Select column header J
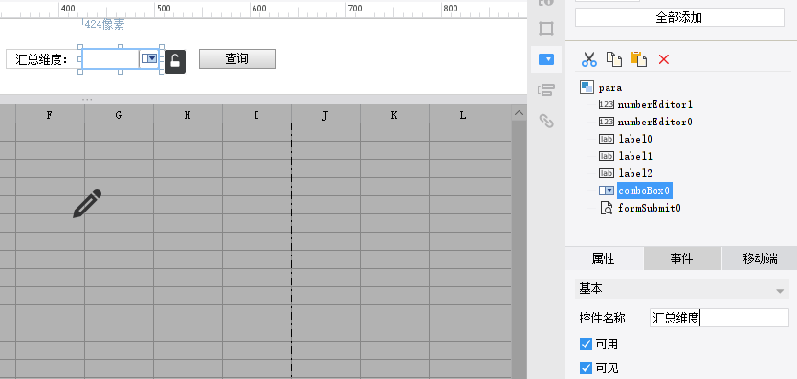 (326, 115)
